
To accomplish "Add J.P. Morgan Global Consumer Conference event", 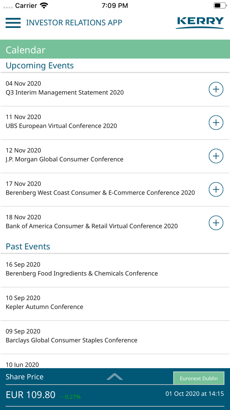I will [216, 156].
